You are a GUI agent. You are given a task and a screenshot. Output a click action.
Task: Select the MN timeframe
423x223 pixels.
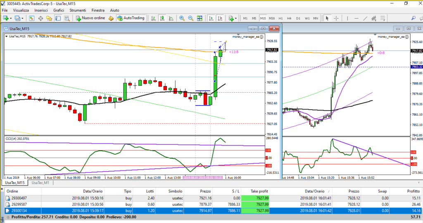tap(316, 18)
